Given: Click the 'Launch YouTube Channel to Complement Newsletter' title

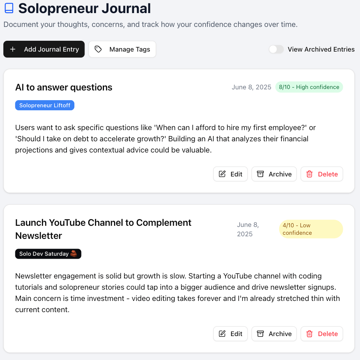Looking at the screenshot, I should (103, 229).
